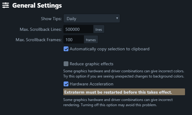Click the Hardware Acceleration label text
The height and width of the screenshot is (115, 192).
(x=92, y=84)
